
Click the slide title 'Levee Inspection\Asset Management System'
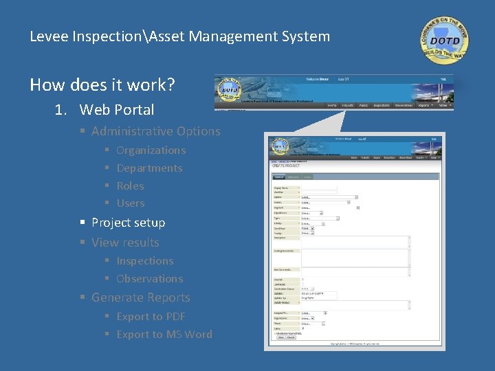tap(180, 36)
